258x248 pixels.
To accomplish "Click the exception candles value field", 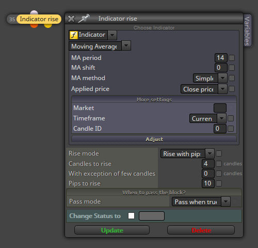I will click(208, 174).
